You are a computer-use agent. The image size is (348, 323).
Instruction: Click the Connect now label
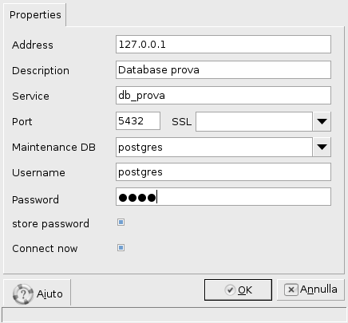pos(45,249)
